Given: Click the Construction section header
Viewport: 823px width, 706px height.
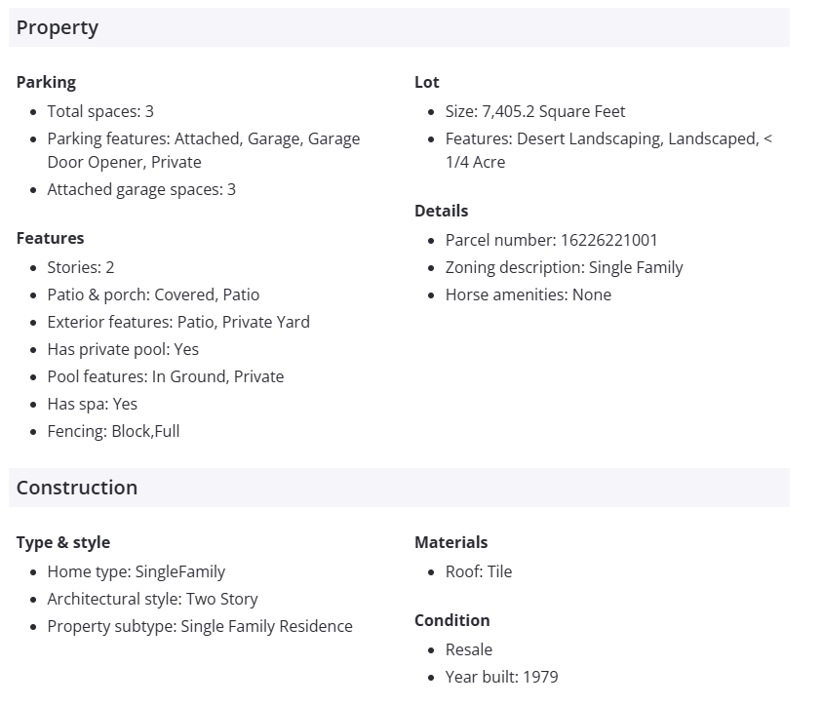Looking at the screenshot, I should 77,488.
